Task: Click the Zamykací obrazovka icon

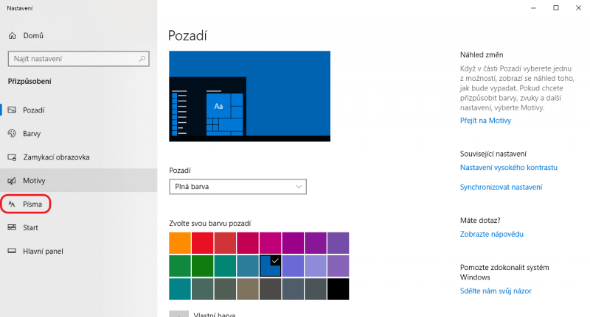Action: (12, 157)
